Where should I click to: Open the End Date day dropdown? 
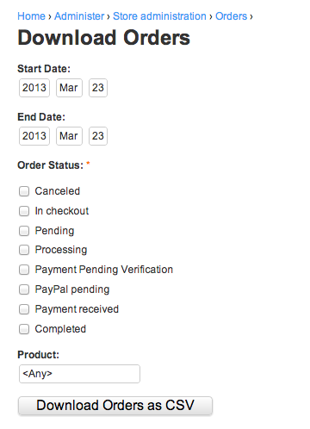[x=98, y=136]
